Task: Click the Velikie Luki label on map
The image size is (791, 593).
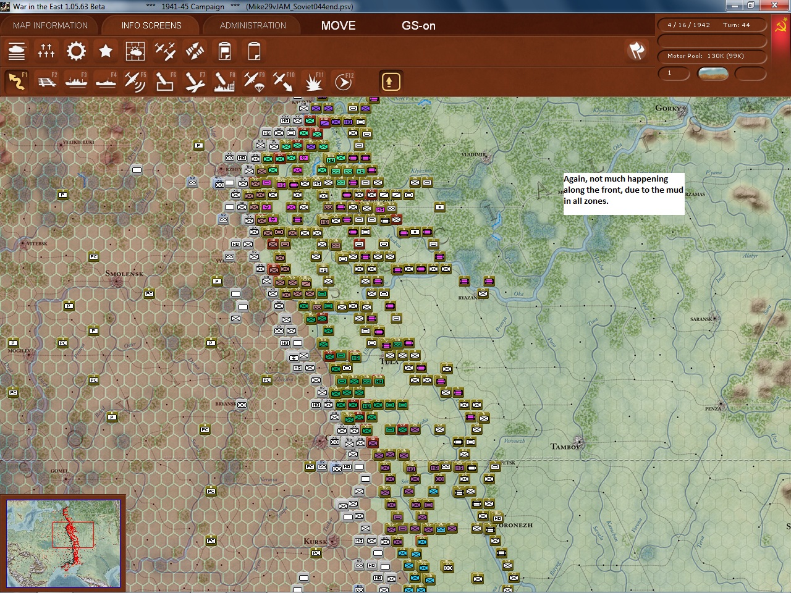Action: click(x=79, y=143)
